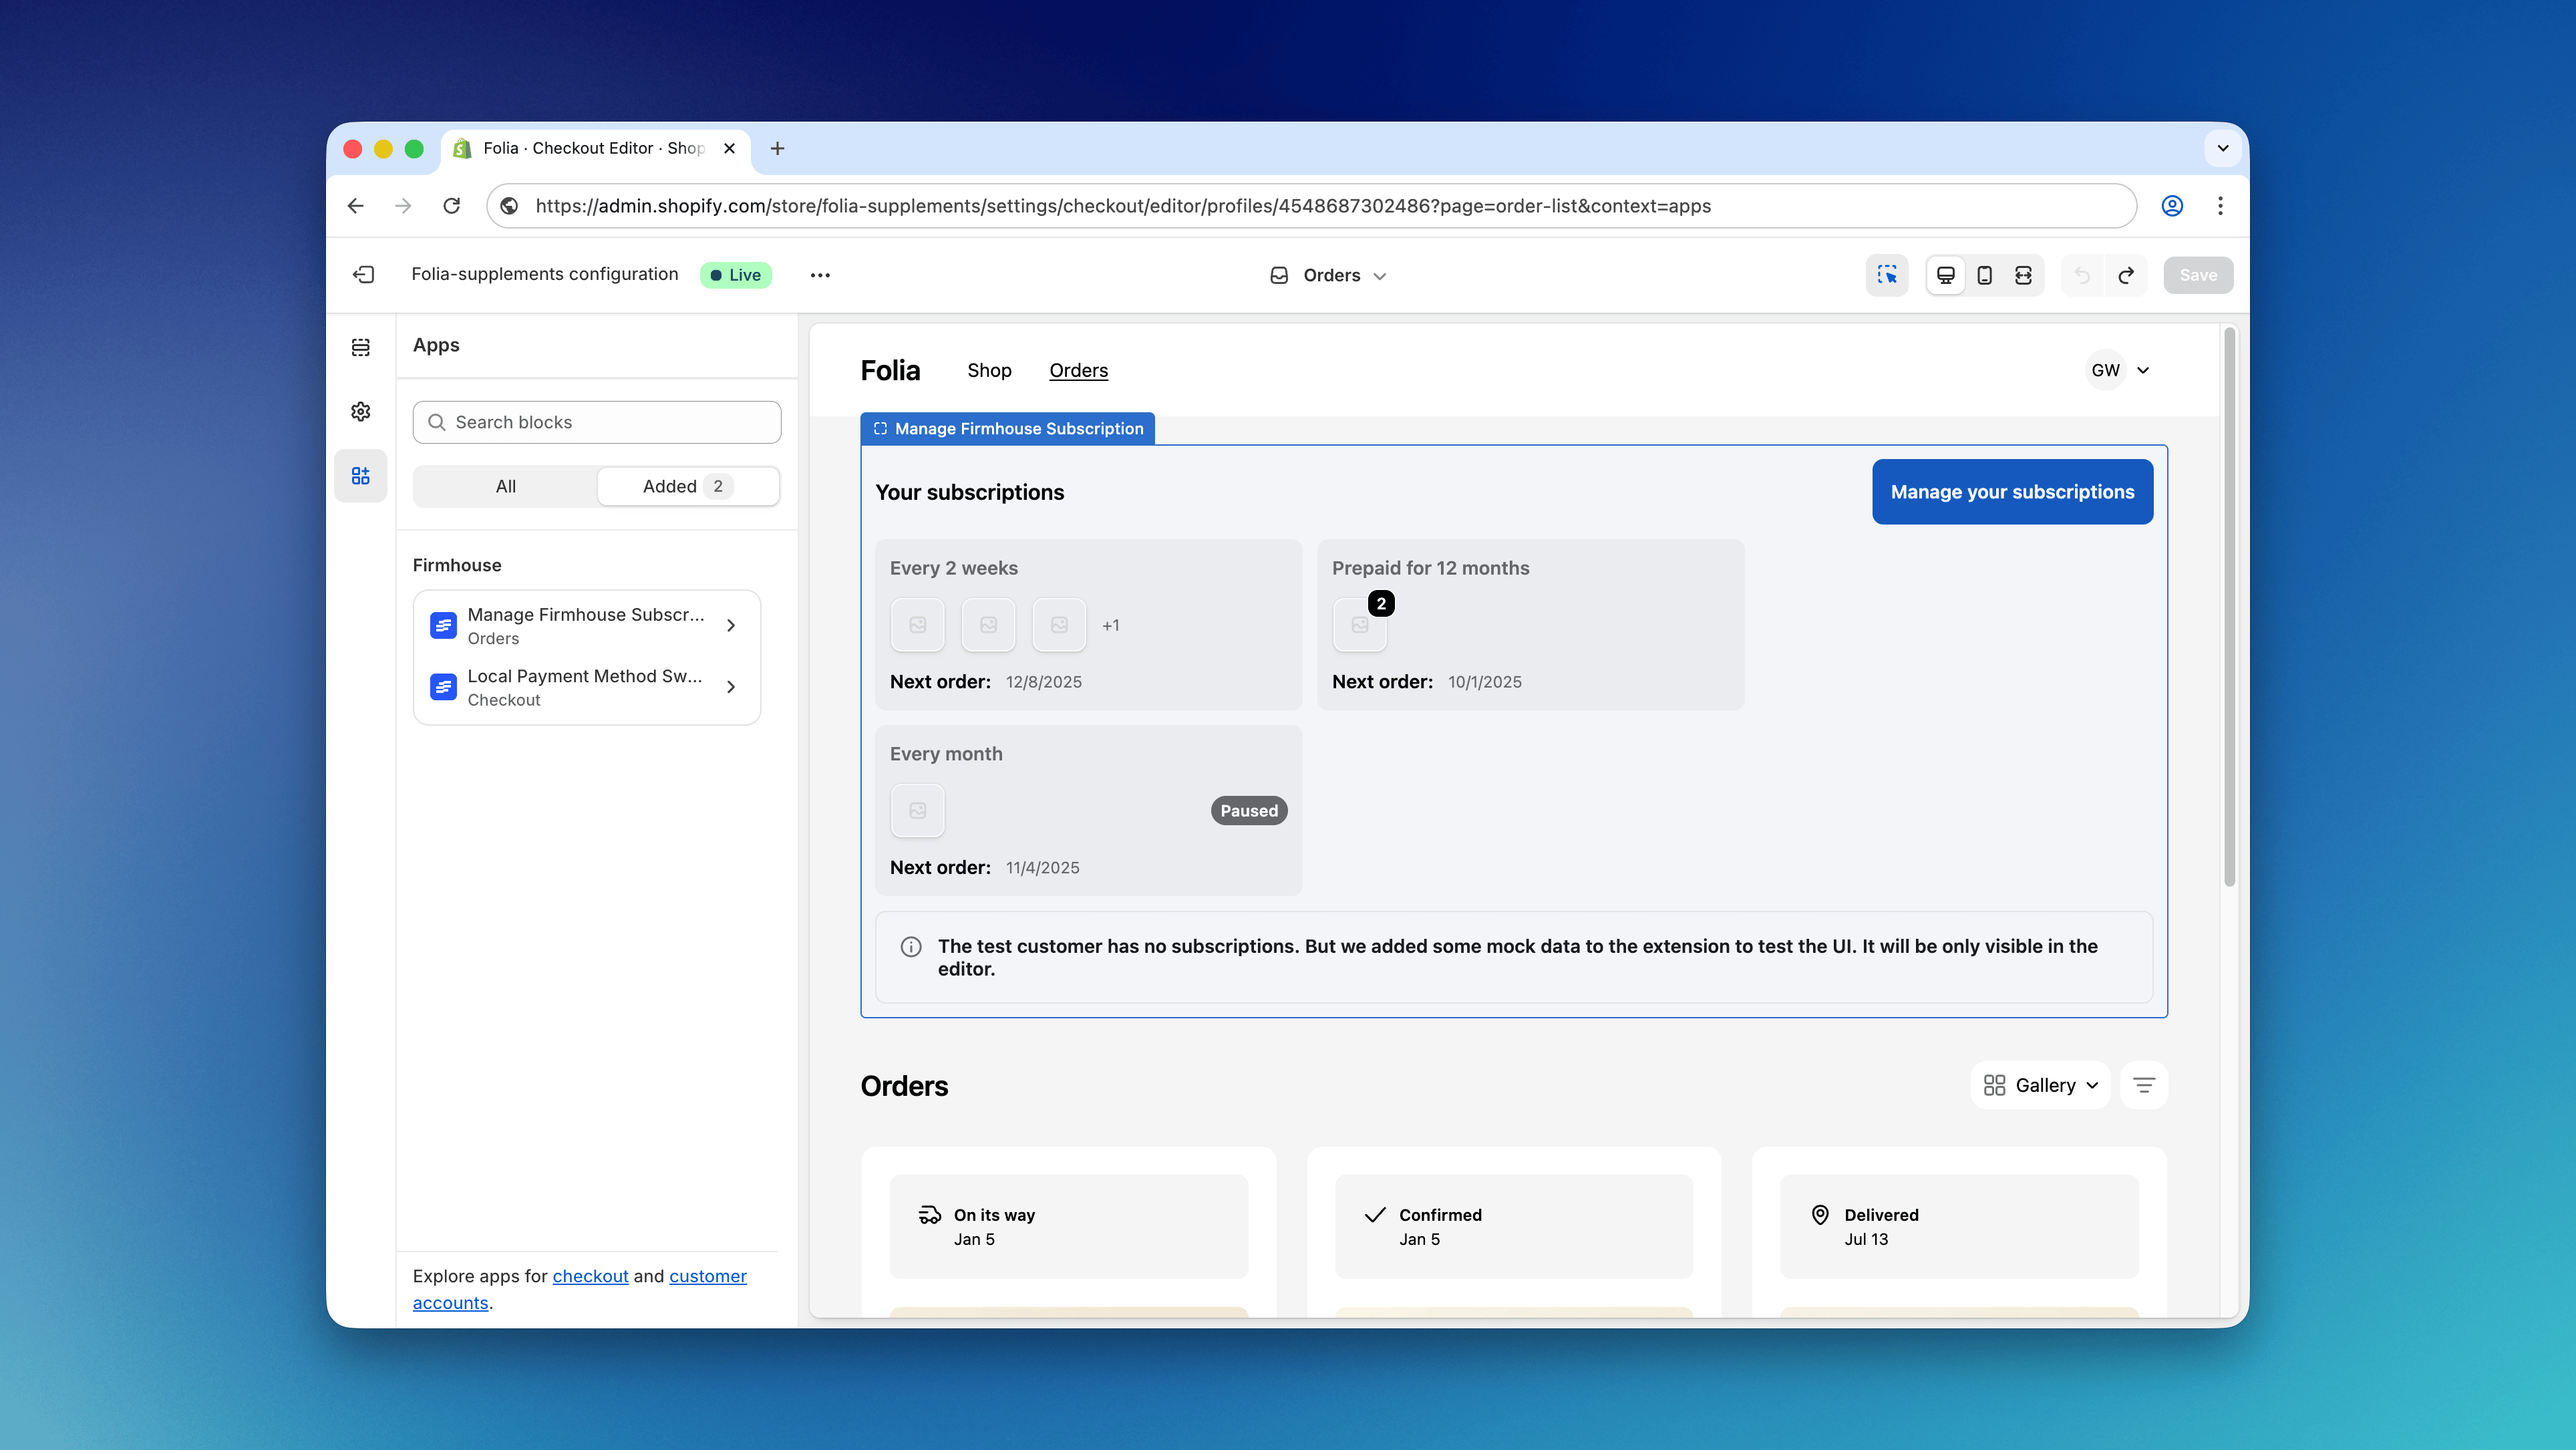Switch to full width preview

tap(2023, 275)
